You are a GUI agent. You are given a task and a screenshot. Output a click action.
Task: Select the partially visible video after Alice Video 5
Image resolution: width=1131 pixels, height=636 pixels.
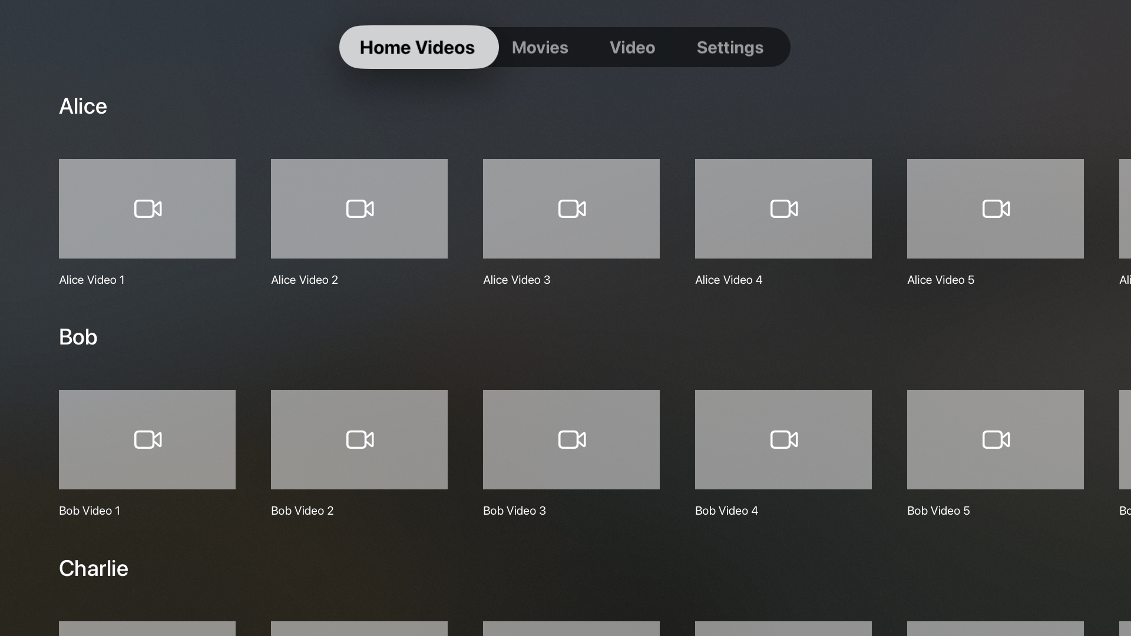(x=1125, y=208)
